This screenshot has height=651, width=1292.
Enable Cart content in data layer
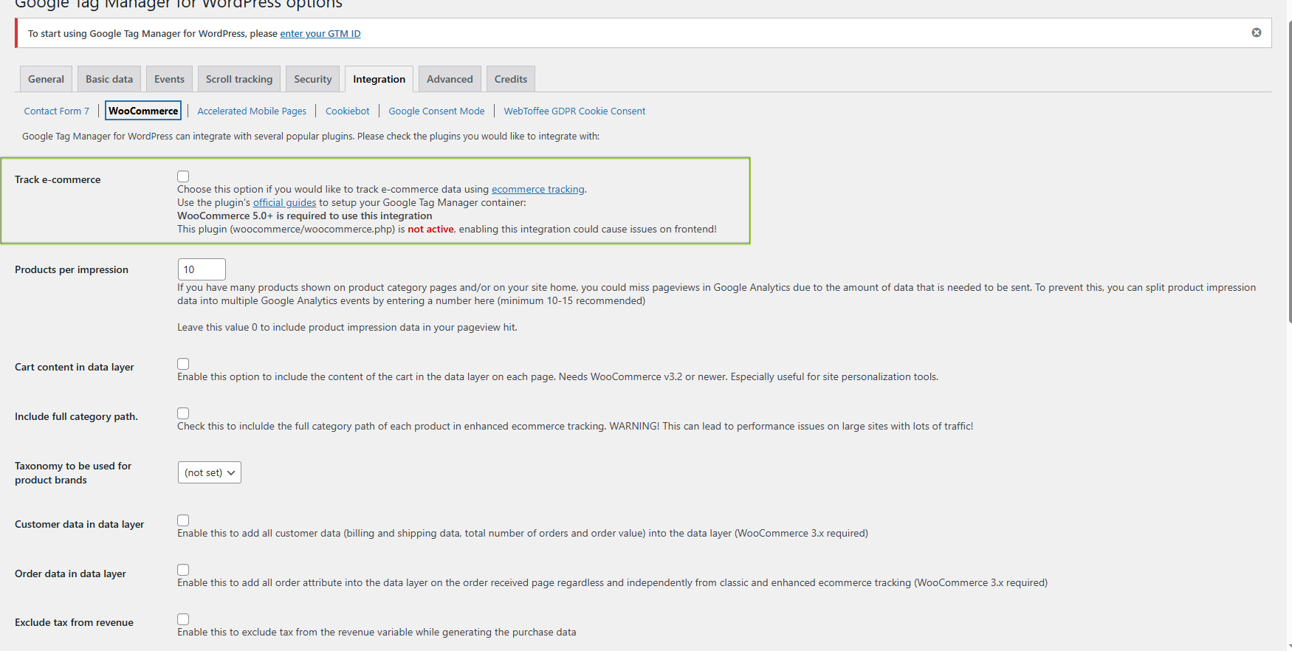183,364
